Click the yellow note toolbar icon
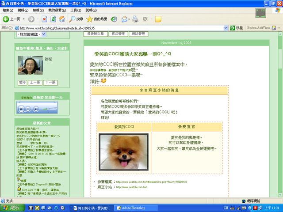This screenshot has height=212, width=283. (x=158, y=19)
